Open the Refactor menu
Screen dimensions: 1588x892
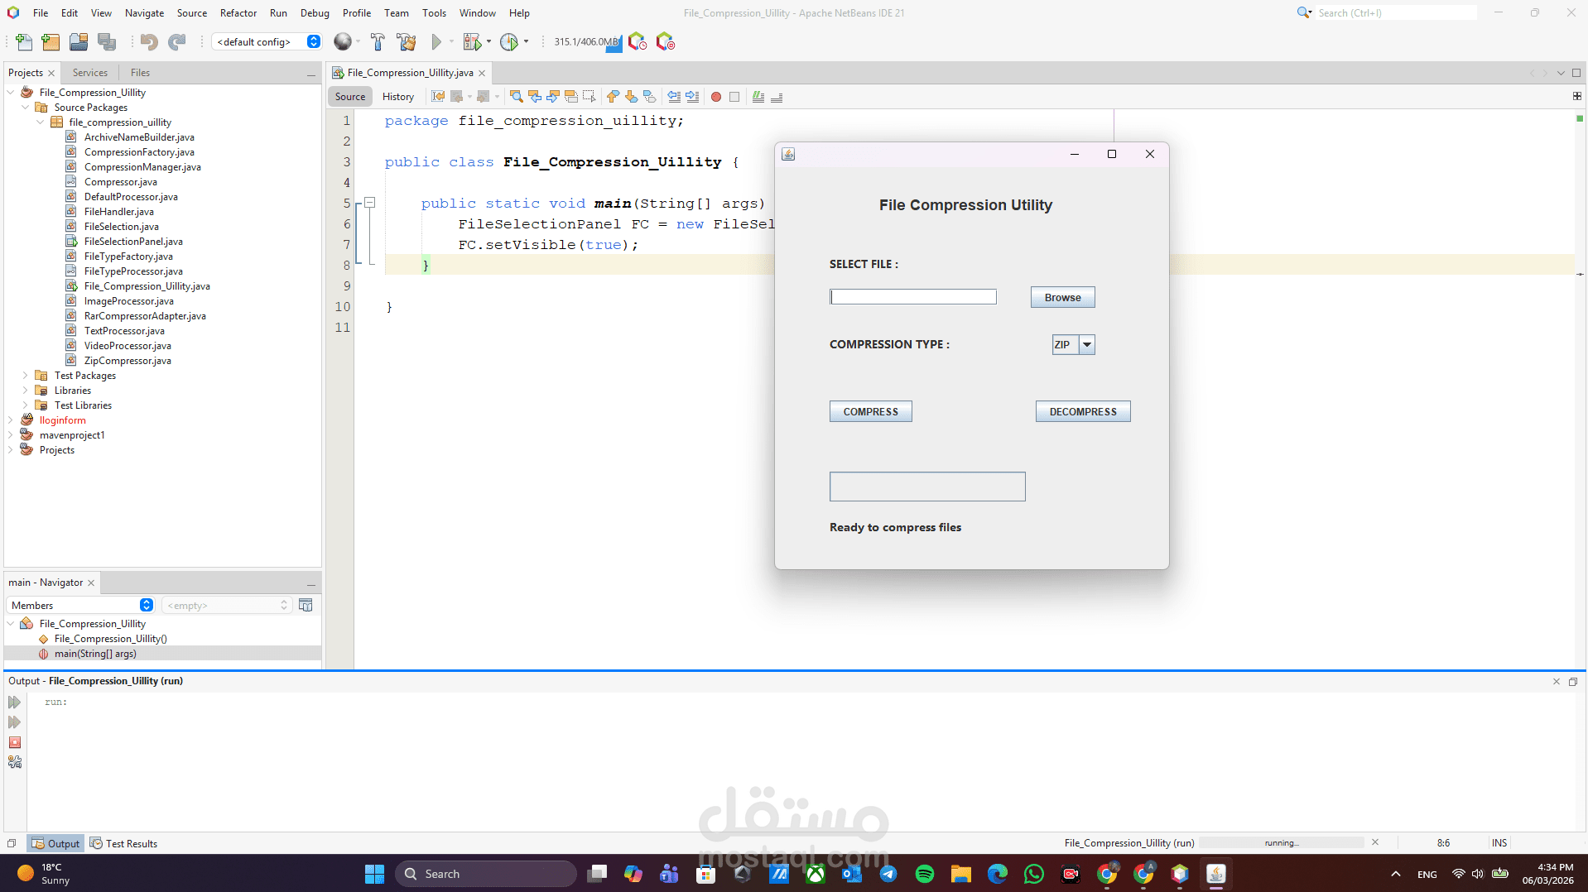[238, 13]
